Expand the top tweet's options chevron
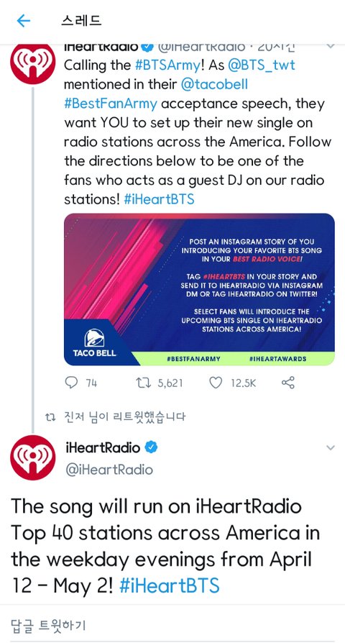The image size is (345, 643). [330, 46]
